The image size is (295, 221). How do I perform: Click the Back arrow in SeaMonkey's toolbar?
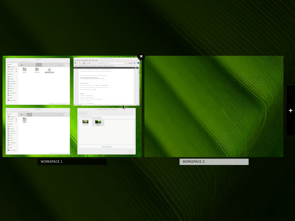(75, 63)
